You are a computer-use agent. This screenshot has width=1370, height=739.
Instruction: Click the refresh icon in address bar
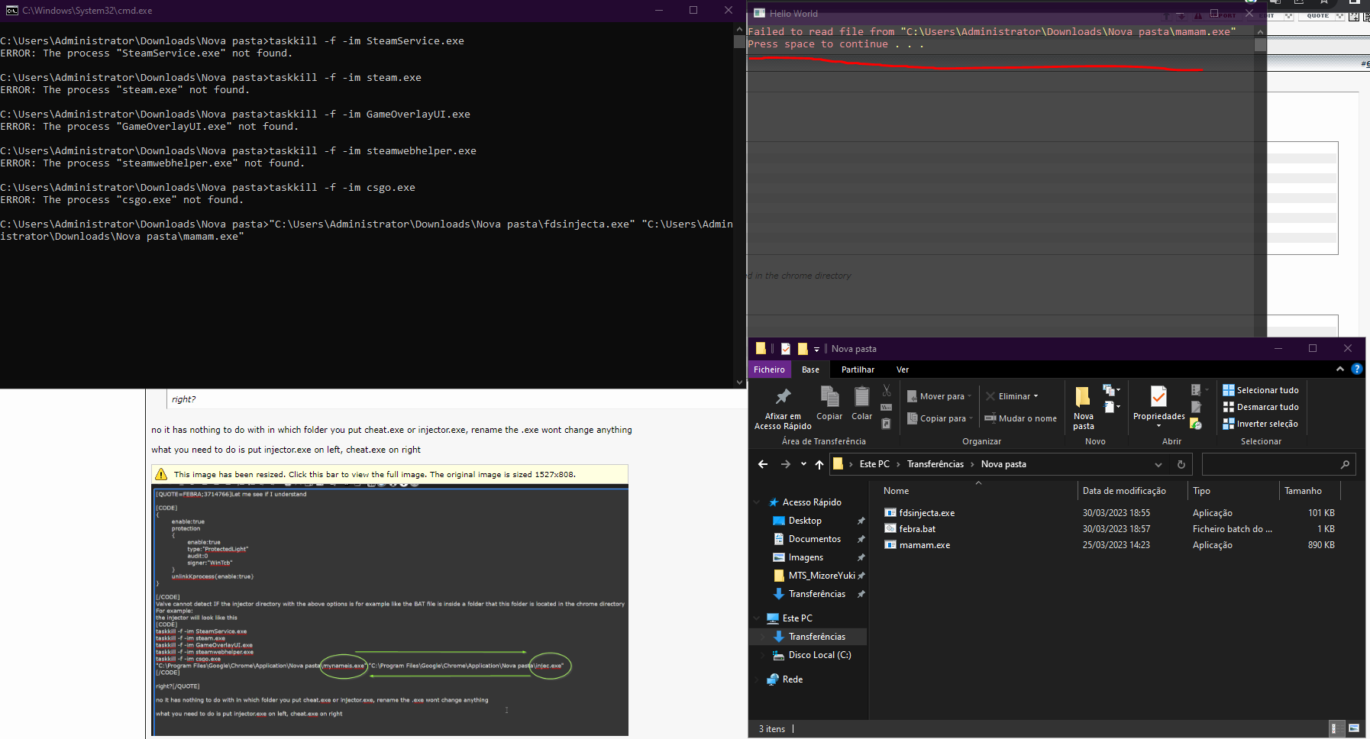[x=1181, y=464]
